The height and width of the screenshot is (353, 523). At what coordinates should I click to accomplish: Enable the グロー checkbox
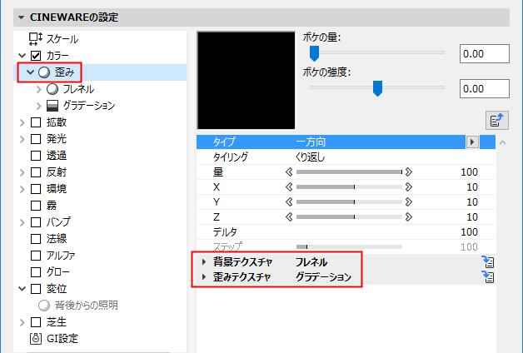36,272
